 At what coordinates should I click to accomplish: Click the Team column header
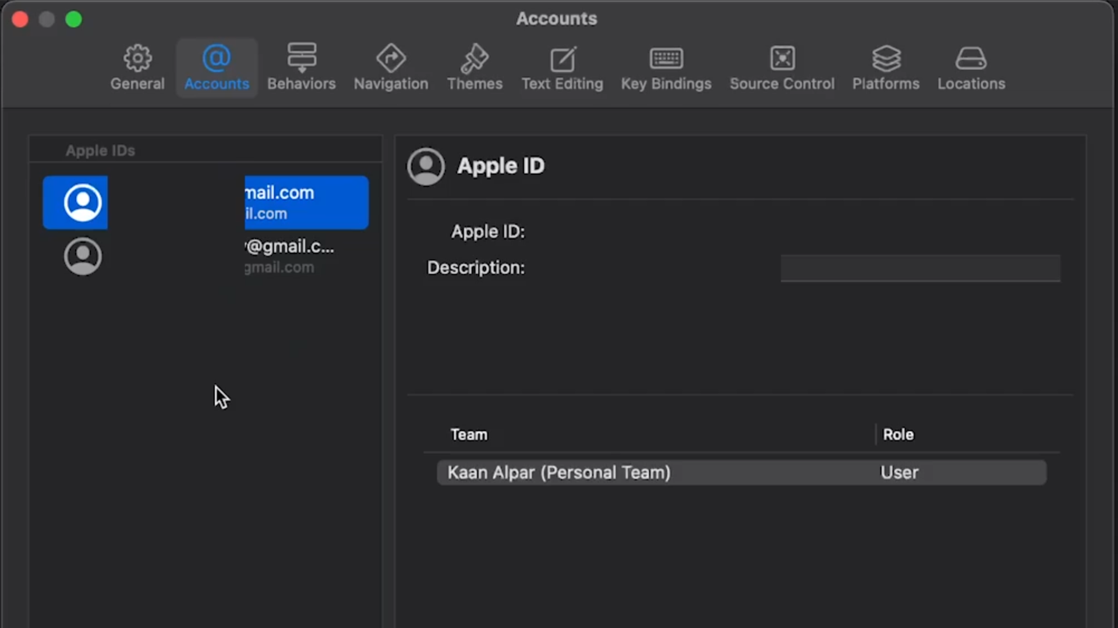click(469, 434)
